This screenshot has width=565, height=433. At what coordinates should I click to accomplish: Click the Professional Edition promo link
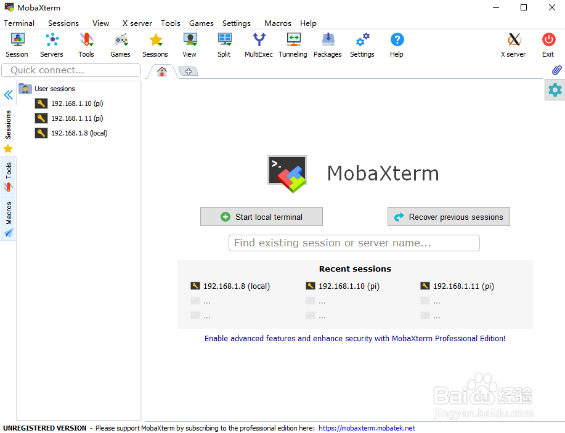(x=355, y=339)
